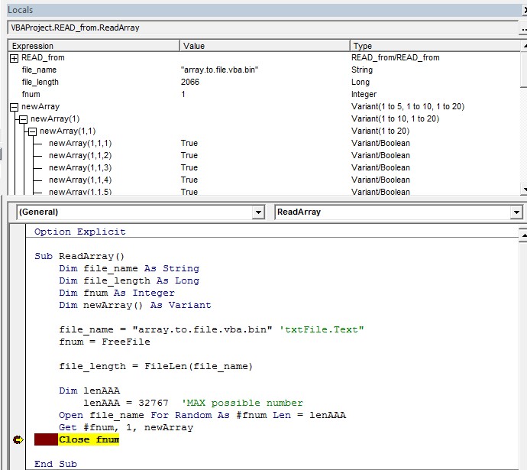This screenshot has width=527, height=470.
Task: Click the Dim newArray() As Variant line
Action: click(x=135, y=305)
